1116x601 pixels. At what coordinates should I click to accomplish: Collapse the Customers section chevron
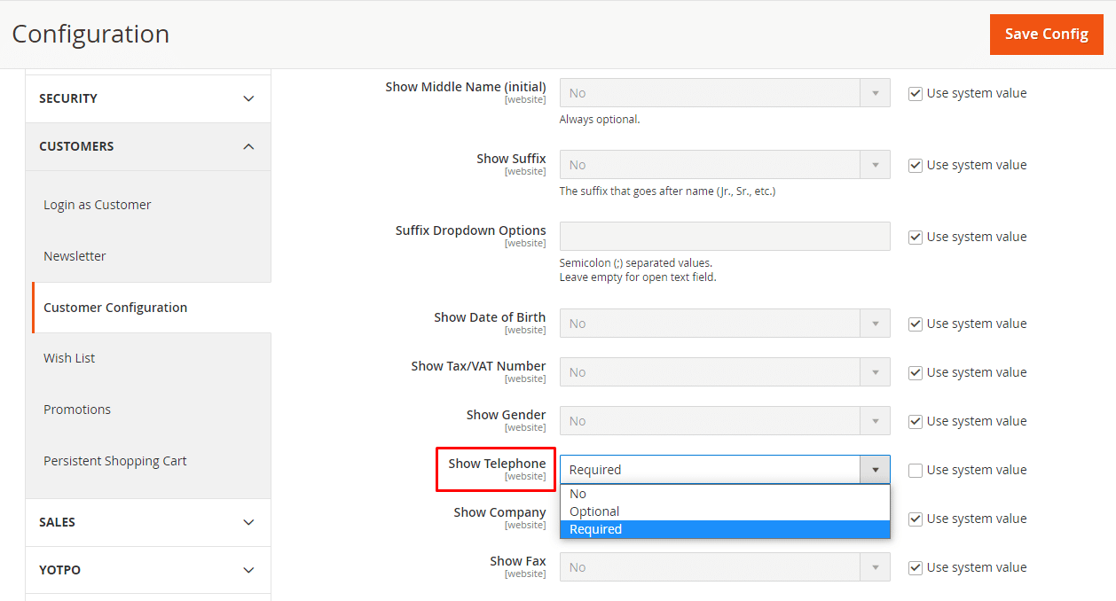(248, 146)
